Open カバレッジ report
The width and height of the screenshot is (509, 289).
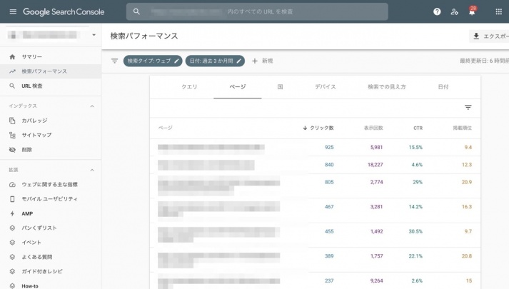(34, 121)
